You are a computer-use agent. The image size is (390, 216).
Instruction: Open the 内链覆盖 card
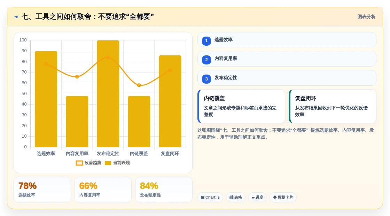tap(241, 106)
